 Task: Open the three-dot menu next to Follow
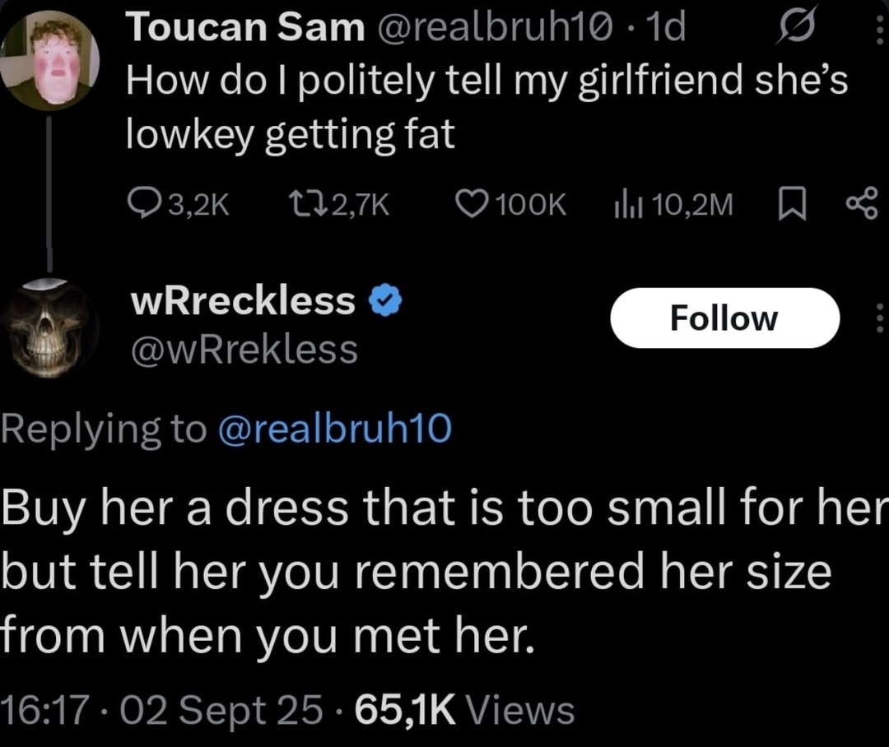[878, 318]
